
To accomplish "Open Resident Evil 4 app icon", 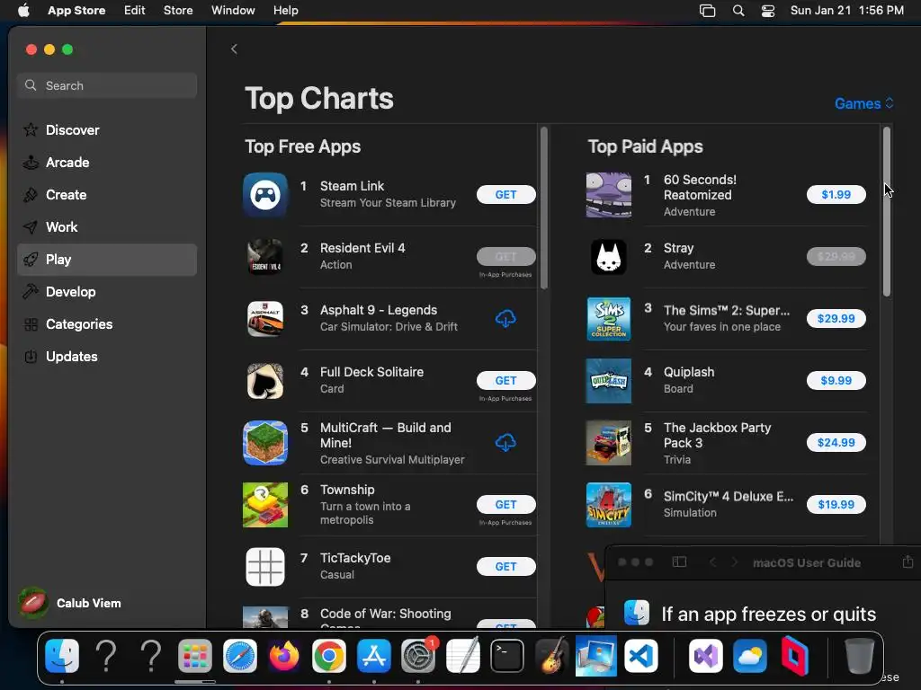I will click(265, 256).
